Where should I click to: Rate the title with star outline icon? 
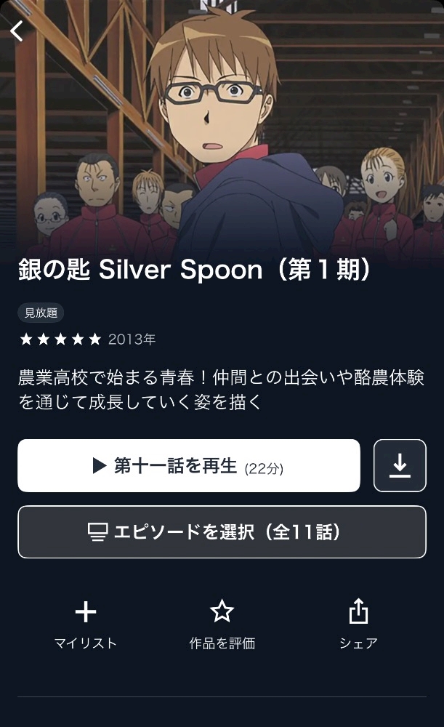point(222,611)
